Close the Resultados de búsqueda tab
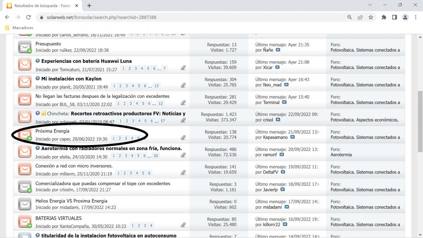This screenshot has height=238, width=423. (77, 5)
